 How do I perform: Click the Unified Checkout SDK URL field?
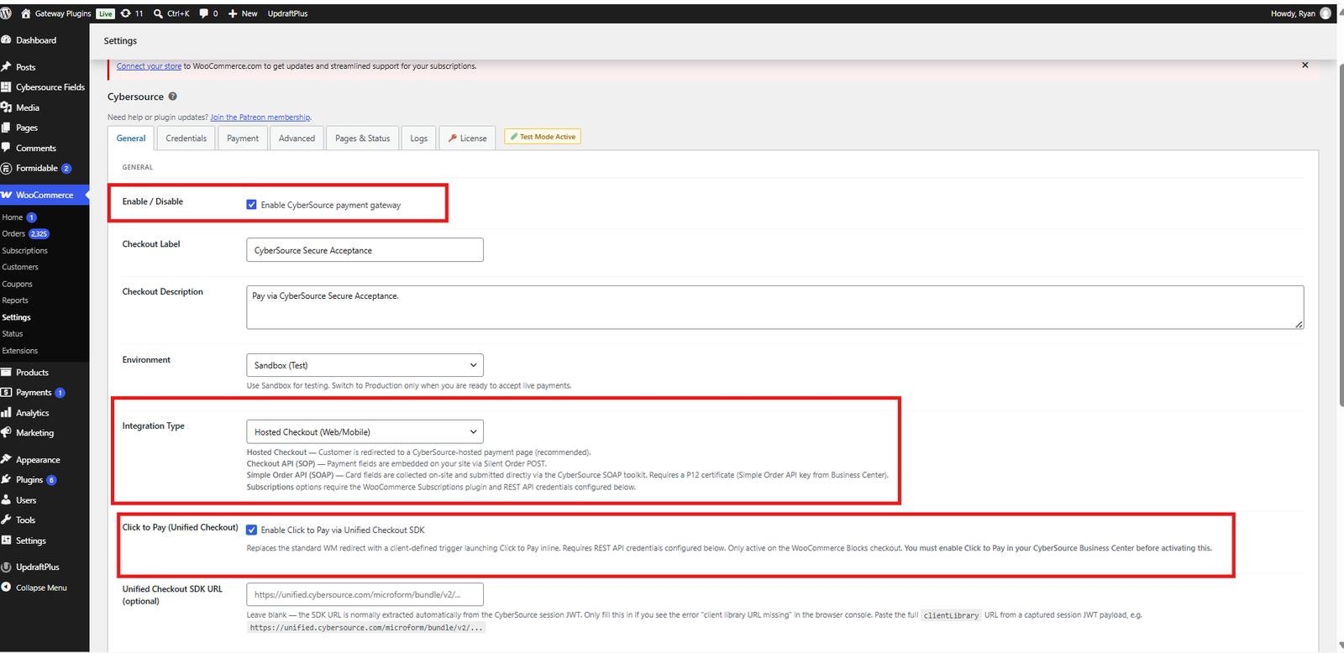365,594
